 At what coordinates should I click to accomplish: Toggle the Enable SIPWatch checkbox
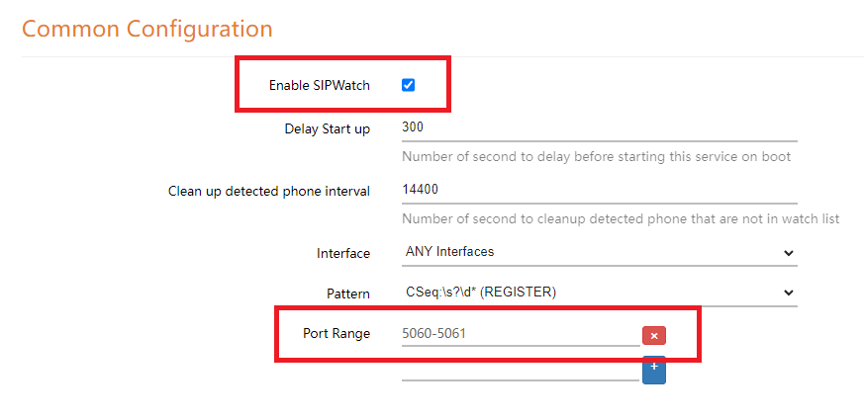click(408, 85)
